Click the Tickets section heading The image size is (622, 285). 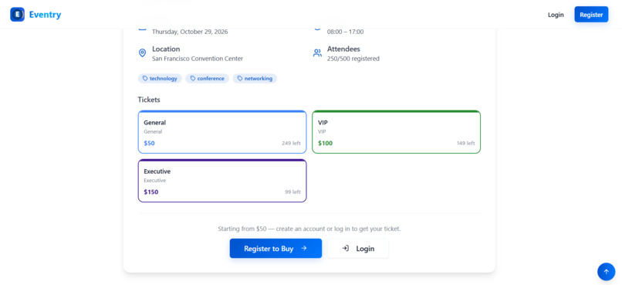click(149, 100)
